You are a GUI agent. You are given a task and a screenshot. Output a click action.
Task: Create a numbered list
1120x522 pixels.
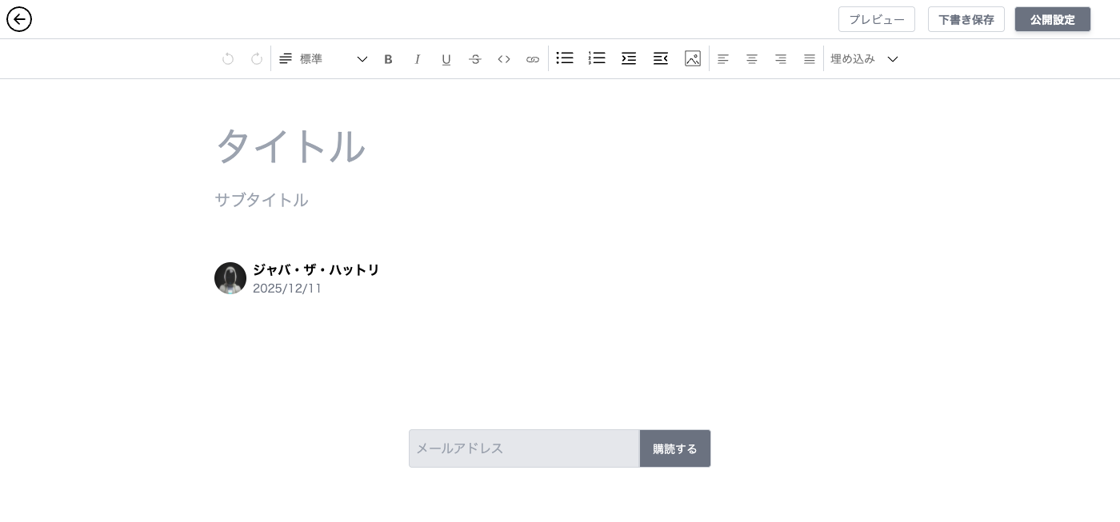tap(597, 58)
